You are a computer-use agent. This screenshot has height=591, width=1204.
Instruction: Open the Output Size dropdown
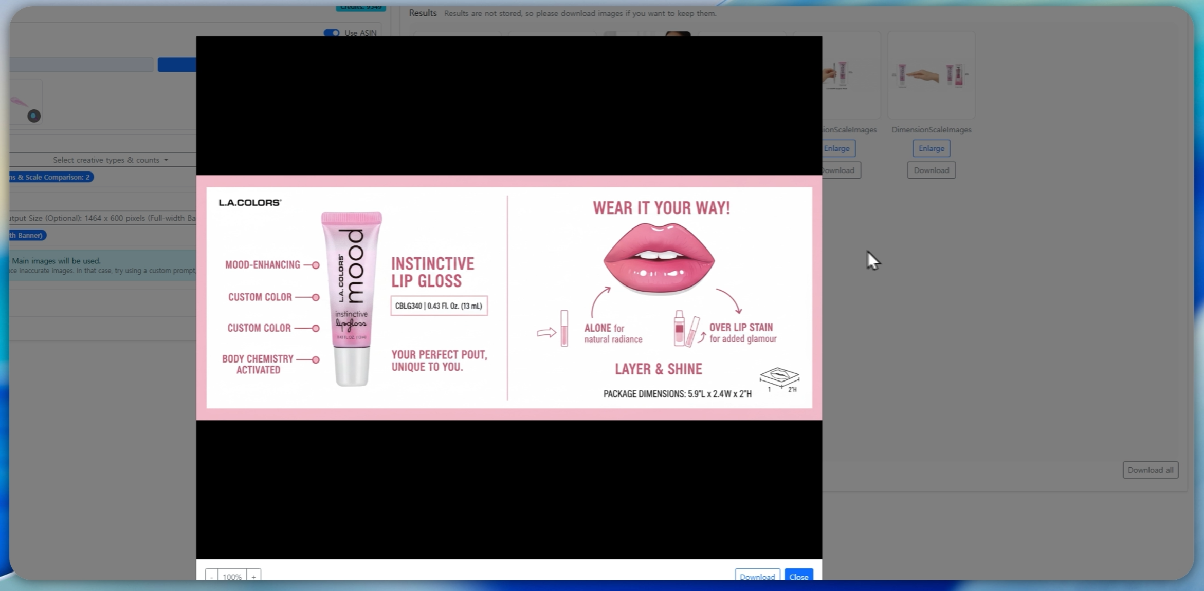click(x=103, y=218)
